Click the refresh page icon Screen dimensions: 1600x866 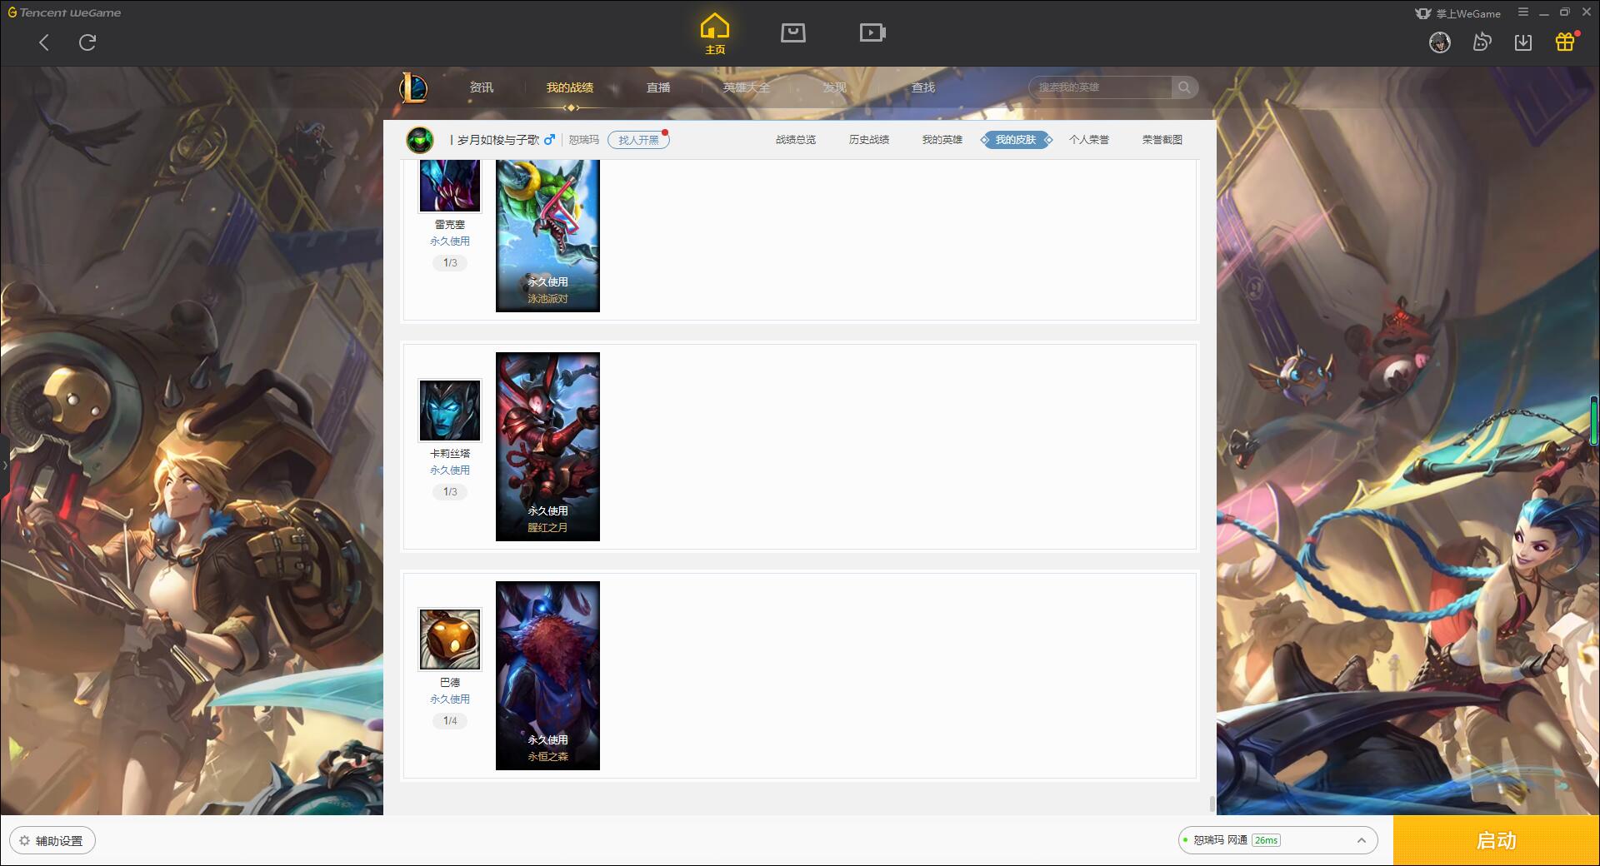tap(87, 42)
